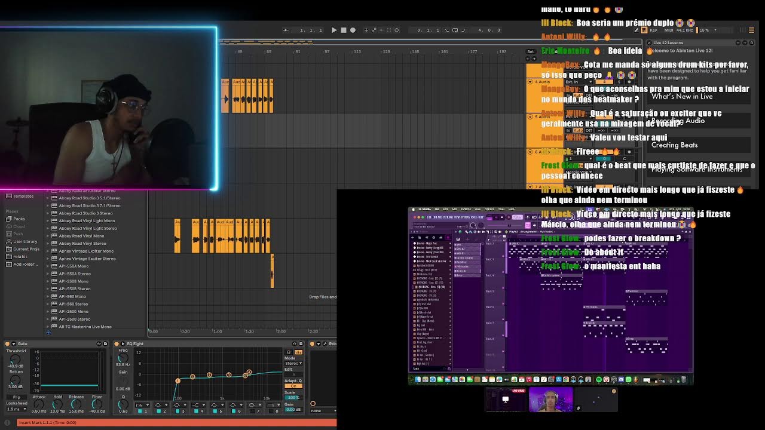The width and height of the screenshot is (765, 430).
Task: Expand API-550A Mono browser item
Action: (48, 266)
